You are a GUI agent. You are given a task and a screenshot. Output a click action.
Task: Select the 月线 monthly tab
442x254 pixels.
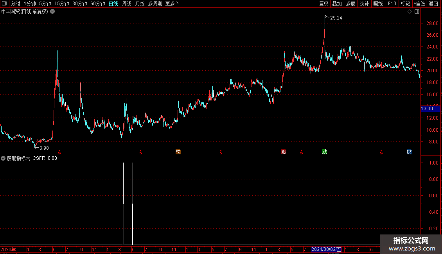coord(140,4)
